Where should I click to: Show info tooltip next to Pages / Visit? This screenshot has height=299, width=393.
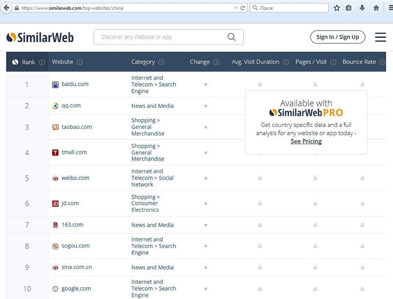[333, 62]
